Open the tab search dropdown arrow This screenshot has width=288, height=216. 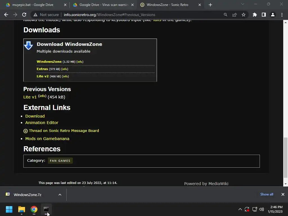coord(243,4)
